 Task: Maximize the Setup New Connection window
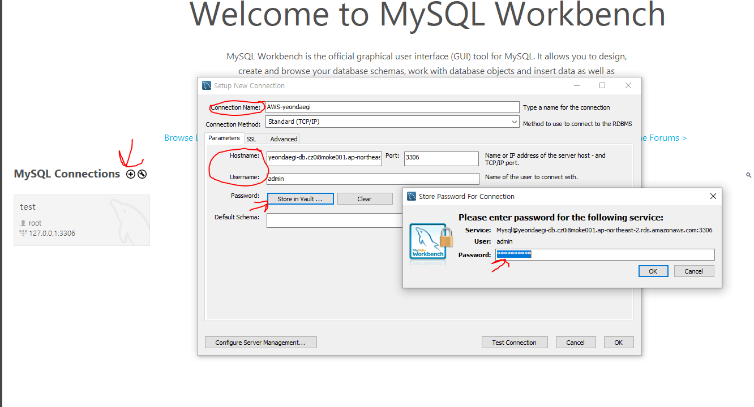602,85
